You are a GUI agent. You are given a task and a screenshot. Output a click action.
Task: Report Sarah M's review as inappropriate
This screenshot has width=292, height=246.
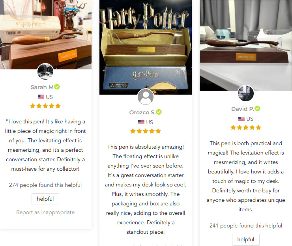(x=45, y=212)
